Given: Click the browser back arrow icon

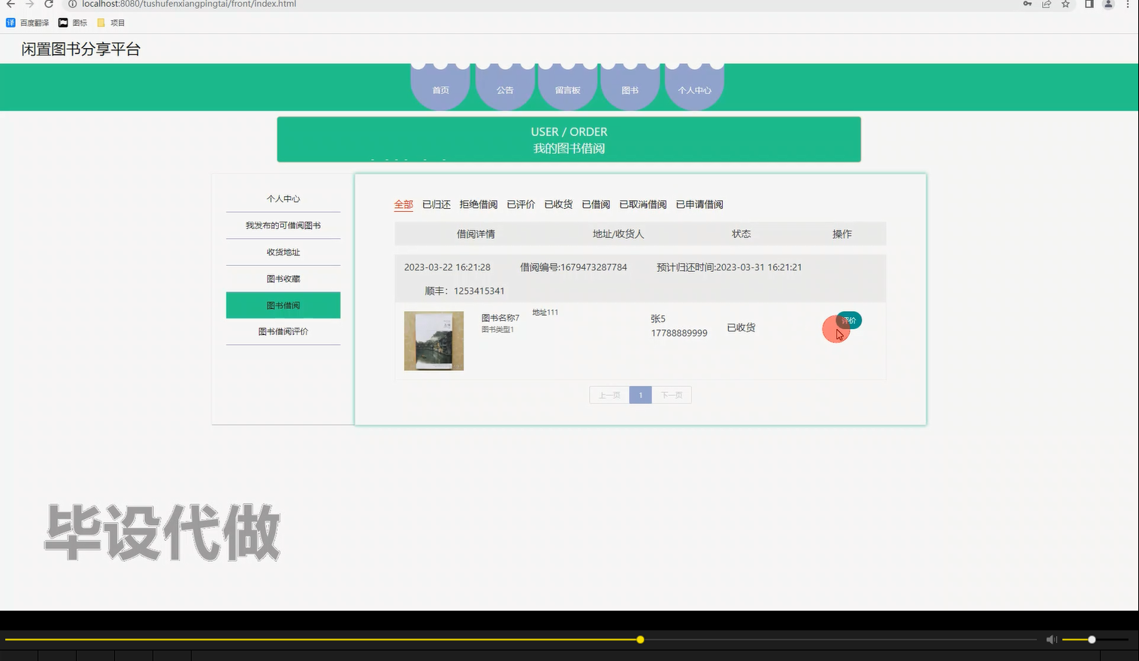Looking at the screenshot, I should (x=10, y=5).
